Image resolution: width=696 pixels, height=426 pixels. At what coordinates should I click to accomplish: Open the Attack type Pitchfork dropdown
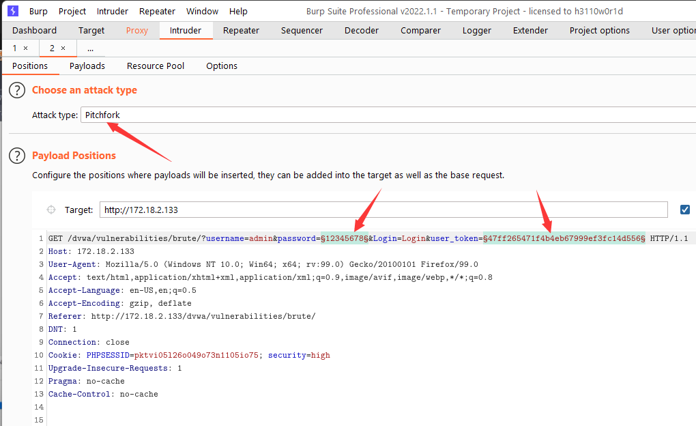click(x=388, y=115)
